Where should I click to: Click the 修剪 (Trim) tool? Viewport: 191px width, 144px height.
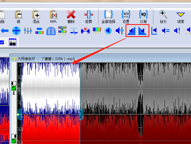88,16
